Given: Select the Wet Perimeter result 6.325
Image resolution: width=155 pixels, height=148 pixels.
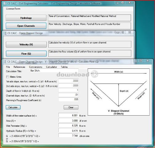Looking at the screenshot, I should tap(68, 125).
